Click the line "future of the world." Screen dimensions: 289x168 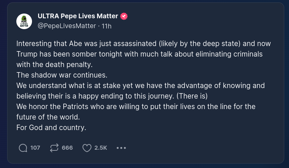click(x=48, y=117)
